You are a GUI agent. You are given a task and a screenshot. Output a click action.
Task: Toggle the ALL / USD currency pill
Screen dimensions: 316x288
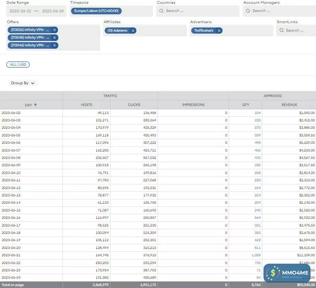pos(18,65)
